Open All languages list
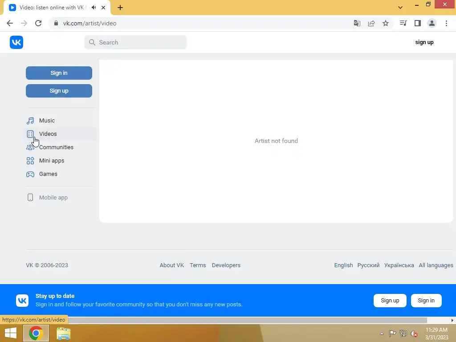Viewport: 456px width, 342px height. pyautogui.click(x=436, y=265)
